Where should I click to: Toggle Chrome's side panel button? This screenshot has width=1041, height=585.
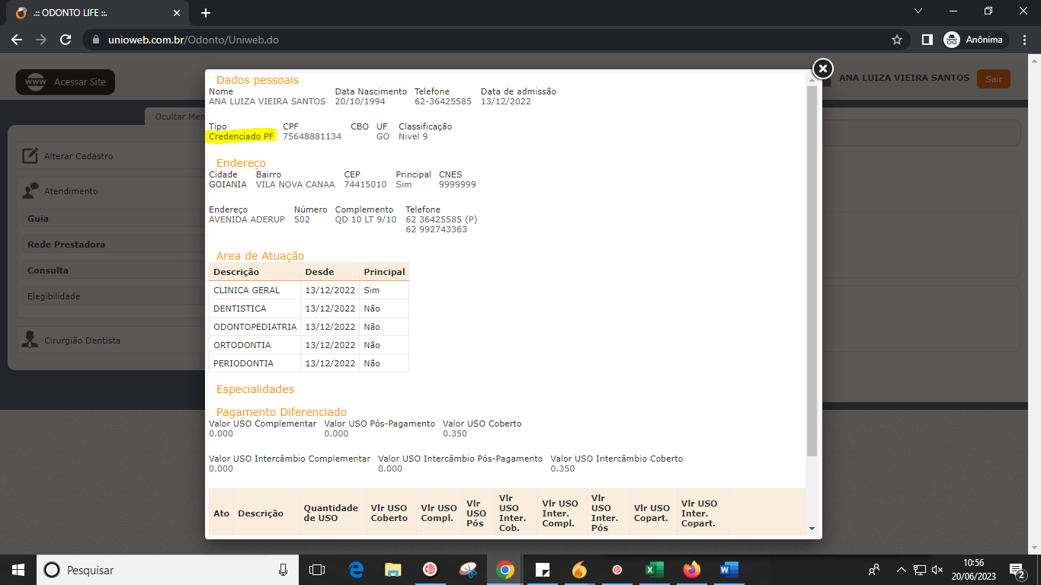927,40
